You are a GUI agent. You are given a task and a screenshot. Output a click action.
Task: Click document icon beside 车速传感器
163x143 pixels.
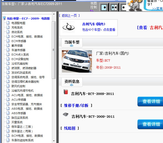pyautogui.click(x=8, y=50)
